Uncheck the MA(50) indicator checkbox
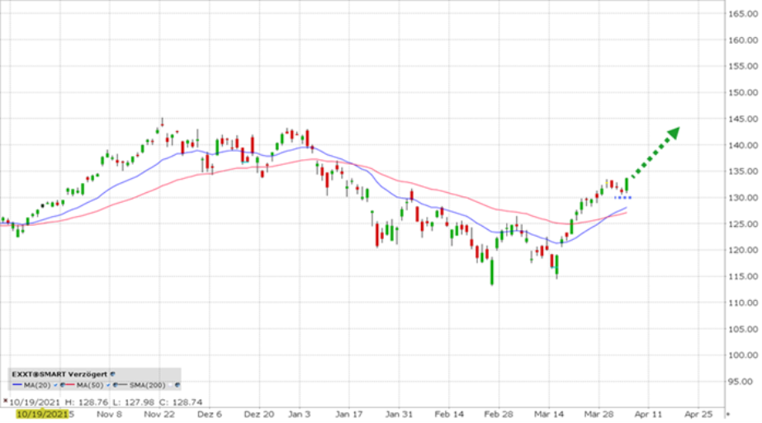762x423 pixels. (108, 385)
